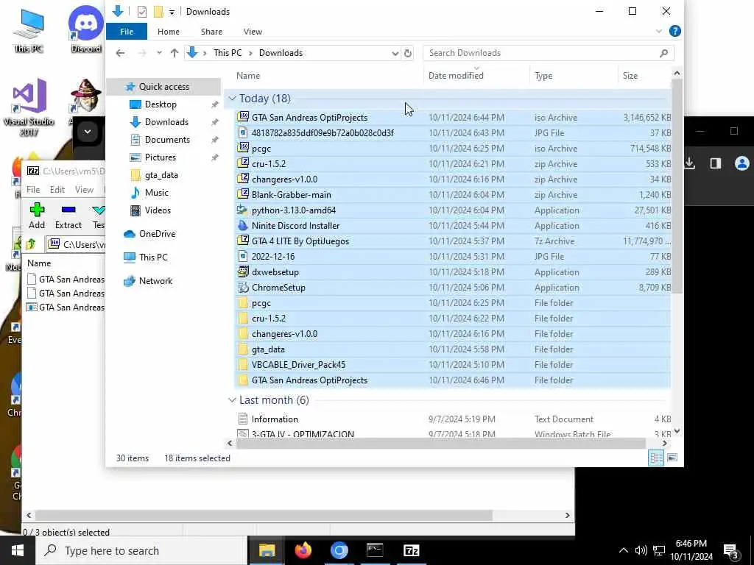Open Chromium browser from the taskbar
The width and height of the screenshot is (754, 565).
(339, 550)
